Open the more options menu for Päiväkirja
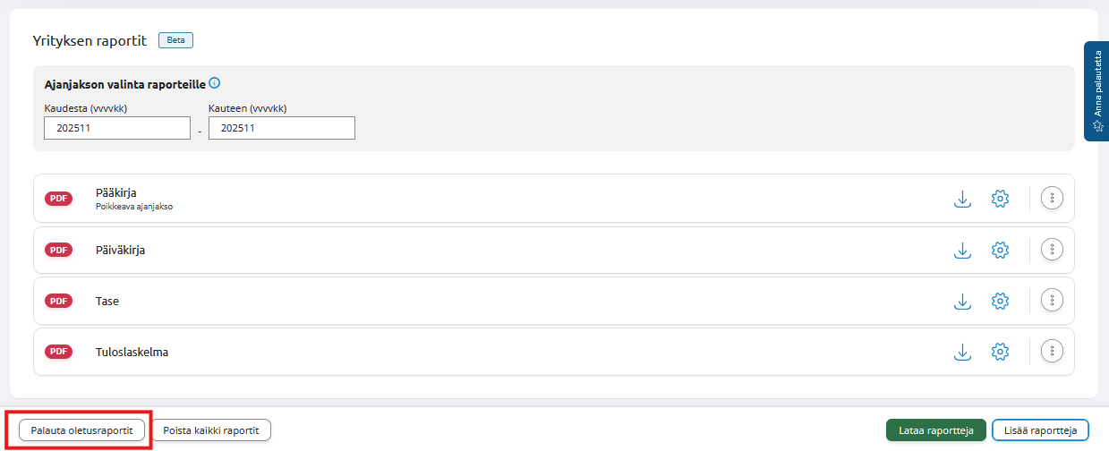The height and width of the screenshot is (451, 1109). [x=1053, y=251]
